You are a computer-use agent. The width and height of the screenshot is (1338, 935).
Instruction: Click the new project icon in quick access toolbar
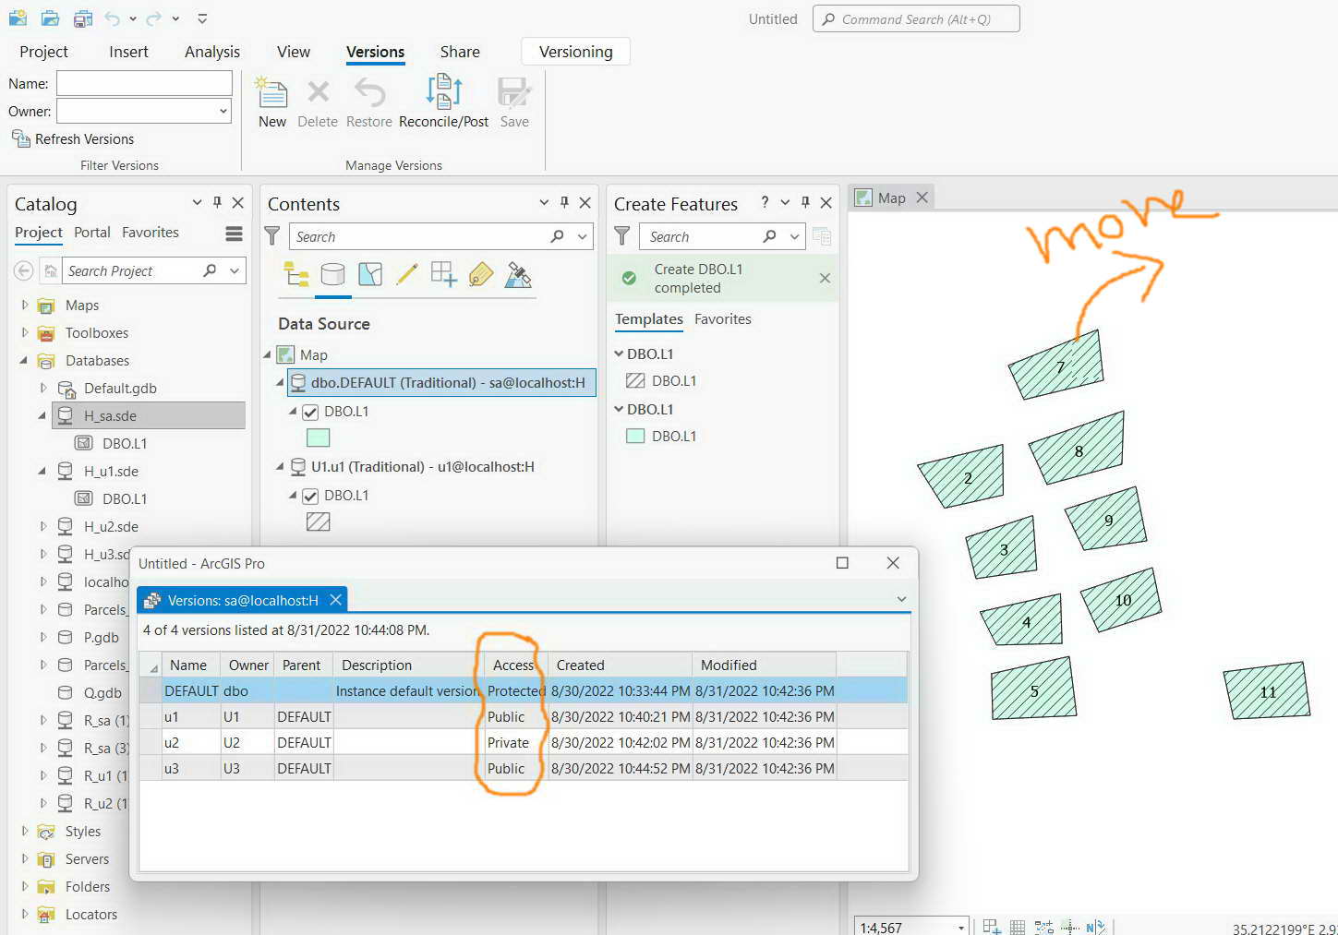(x=18, y=18)
